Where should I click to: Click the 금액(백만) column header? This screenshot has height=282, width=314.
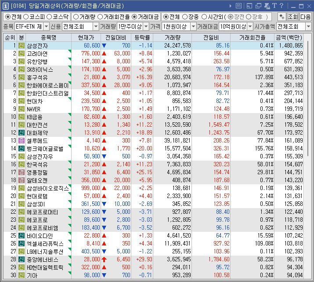point(289,37)
